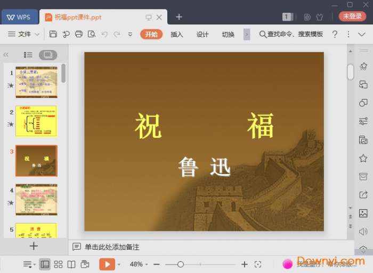This screenshot has height=273, width=373.
Task: Click animation star under slide 1 number
Action: pyautogui.click(x=11, y=85)
